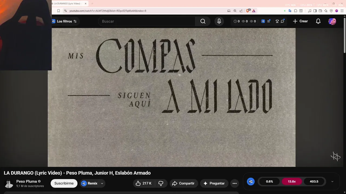Open the YouTube account avatar
Viewport: 346px width, 194px height.
pos(332,21)
